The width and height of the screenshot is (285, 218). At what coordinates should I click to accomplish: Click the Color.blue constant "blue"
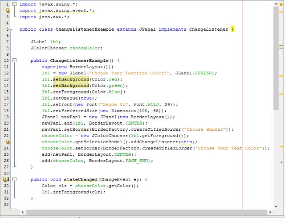pyautogui.click(x=114, y=92)
